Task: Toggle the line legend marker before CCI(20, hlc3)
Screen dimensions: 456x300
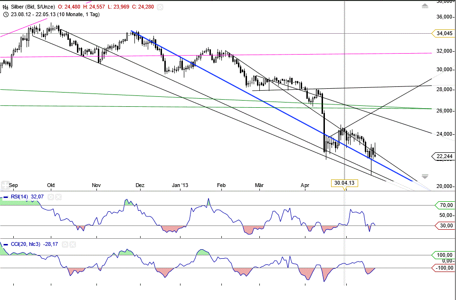Action: tap(6, 244)
